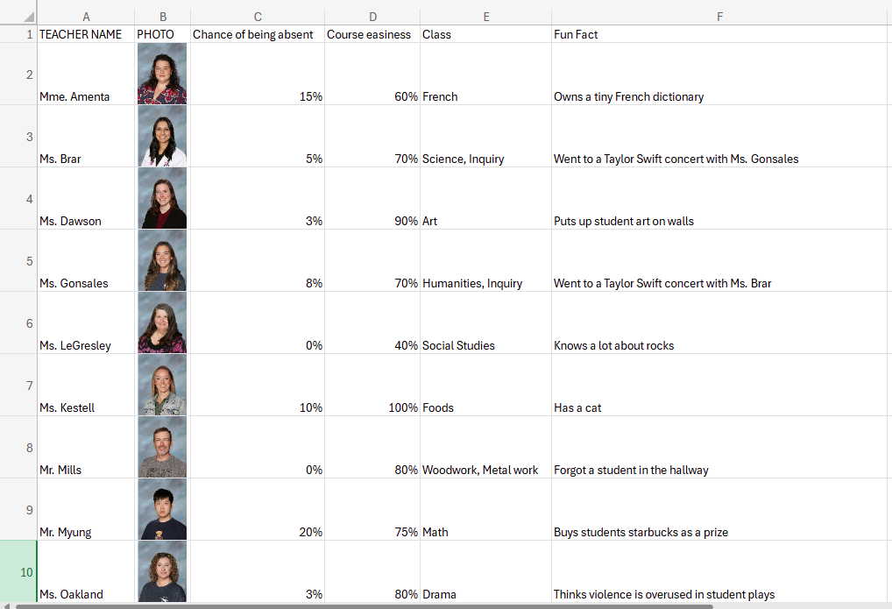
Task: Select row 2 header
Action: (18, 74)
